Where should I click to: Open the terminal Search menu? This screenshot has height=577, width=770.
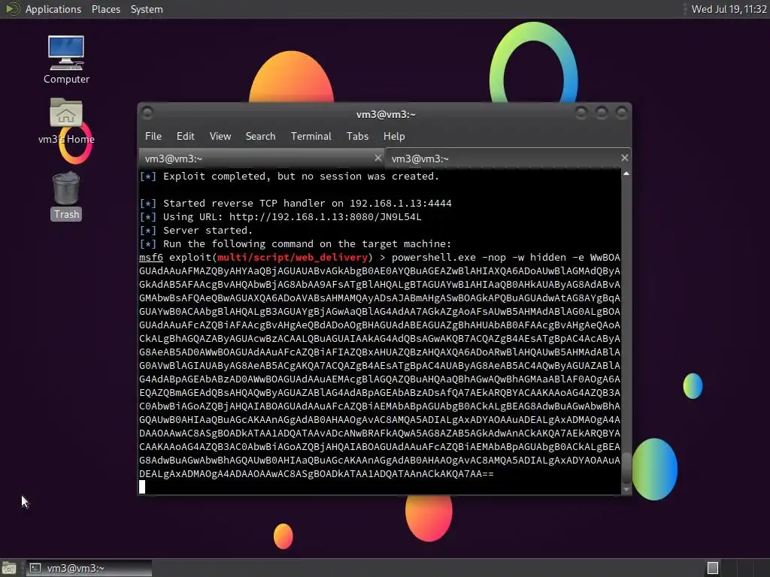[x=260, y=137]
